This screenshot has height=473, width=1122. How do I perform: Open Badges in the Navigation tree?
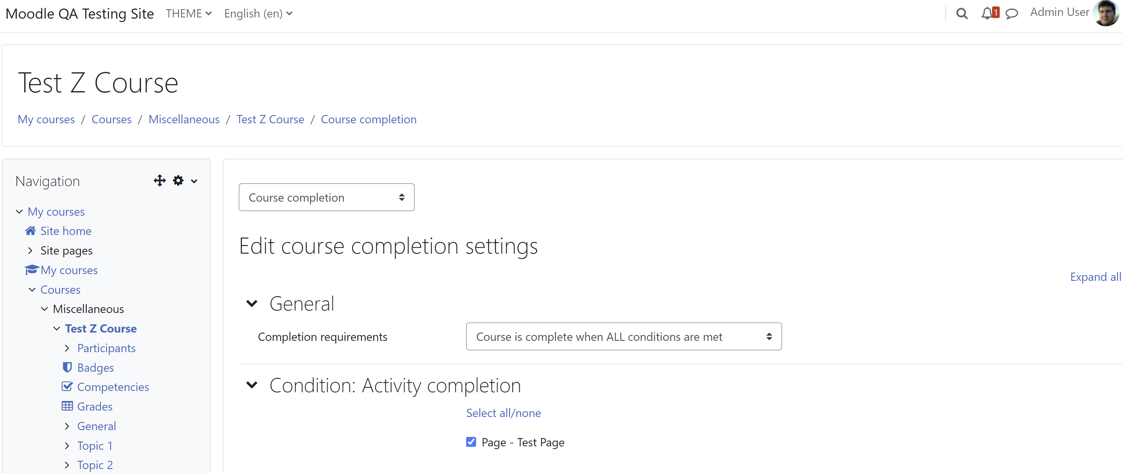[x=95, y=368]
